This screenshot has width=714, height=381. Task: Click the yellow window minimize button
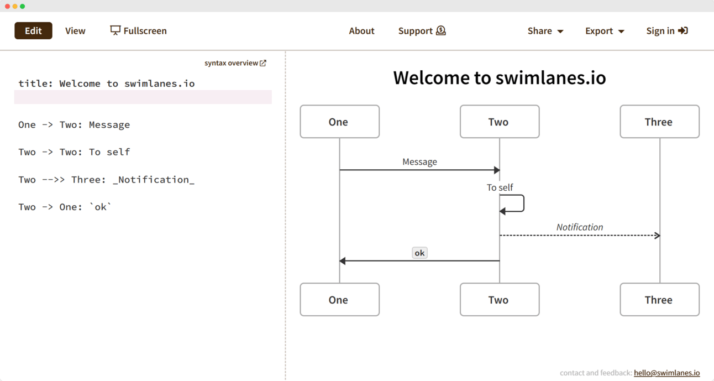(15, 6)
